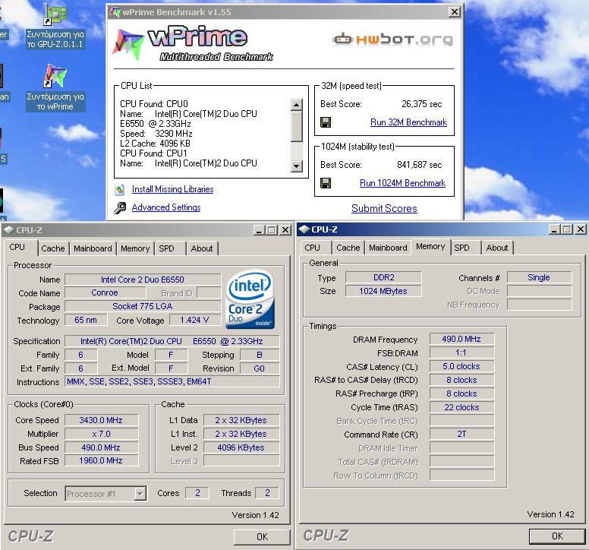Minimize the right CPU-Z Memory window
This screenshot has height=550, width=589.
click(x=555, y=229)
